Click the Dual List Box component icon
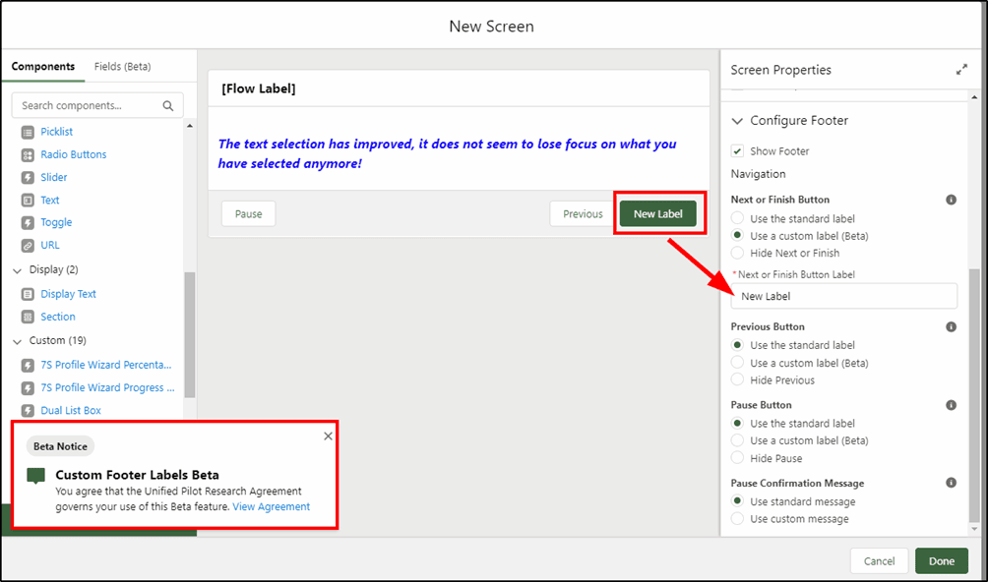Screen dimensions: 988x582 [x=28, y=411]
